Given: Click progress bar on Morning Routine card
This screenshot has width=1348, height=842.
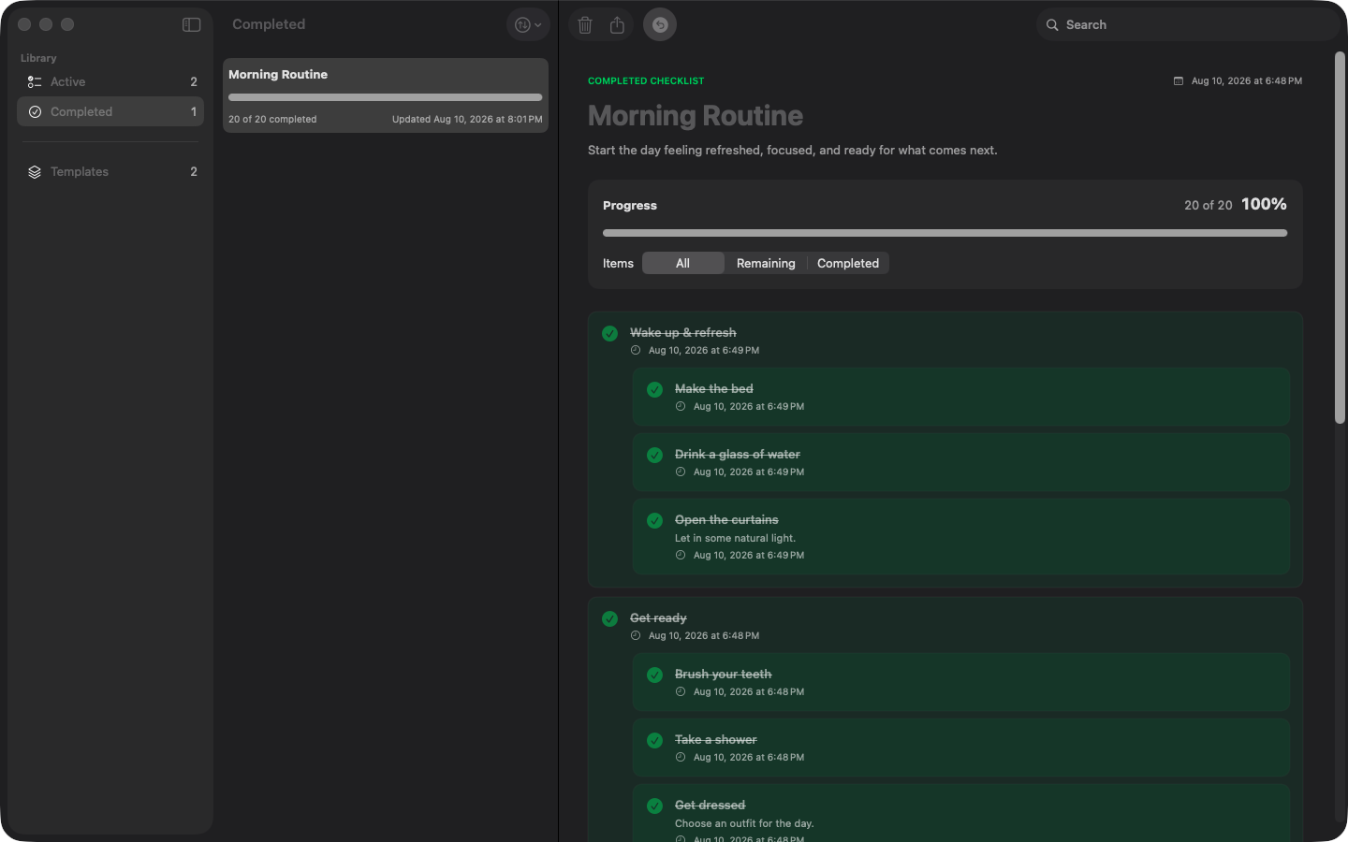Looking at the screenshot, I should pyautogui.click(x=385, y=97).
